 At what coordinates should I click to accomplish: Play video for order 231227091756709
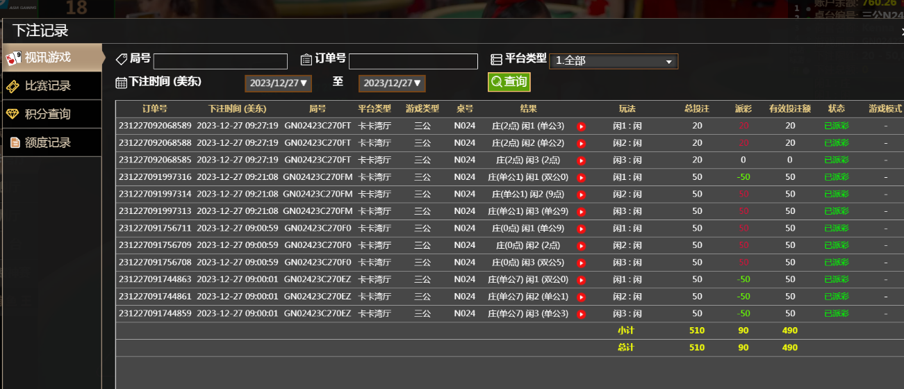[582, 246]
